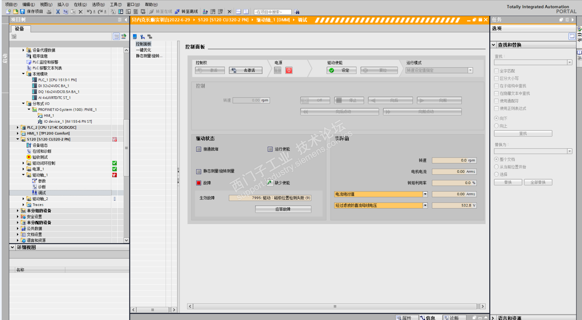
Task: Click the horizontal scrollbar under control panel
Action: tap(335, 306)
